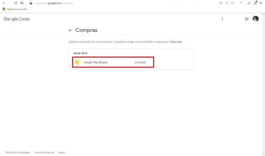Click the browser forward arrow
Screen dimensions: 265x156
(10, 3)
